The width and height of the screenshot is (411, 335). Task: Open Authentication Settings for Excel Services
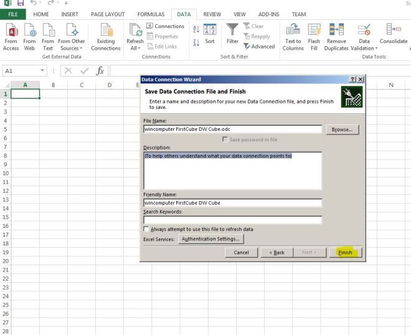pyautogui.click(x=210, y=238)
